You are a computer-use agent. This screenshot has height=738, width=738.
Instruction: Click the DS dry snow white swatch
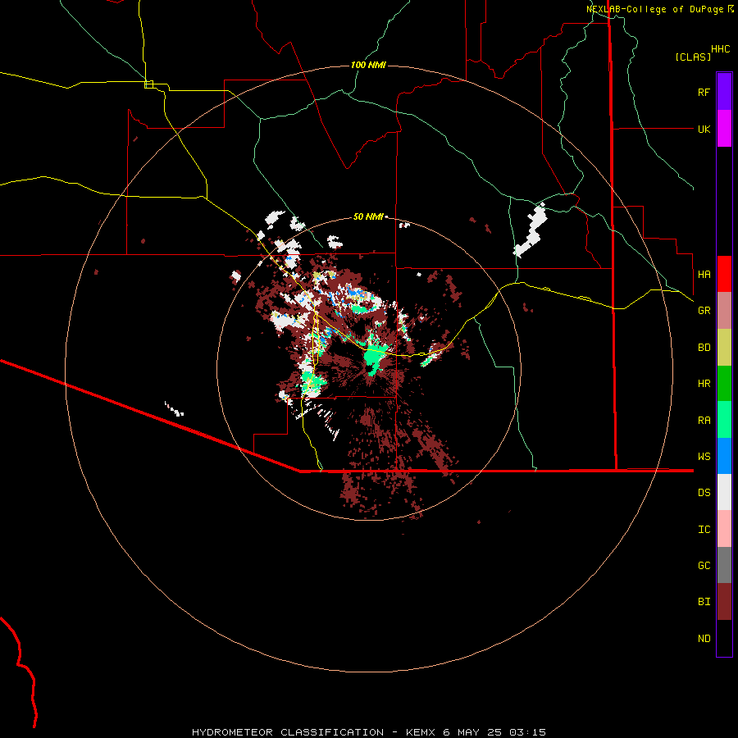(x=724, y=492)
